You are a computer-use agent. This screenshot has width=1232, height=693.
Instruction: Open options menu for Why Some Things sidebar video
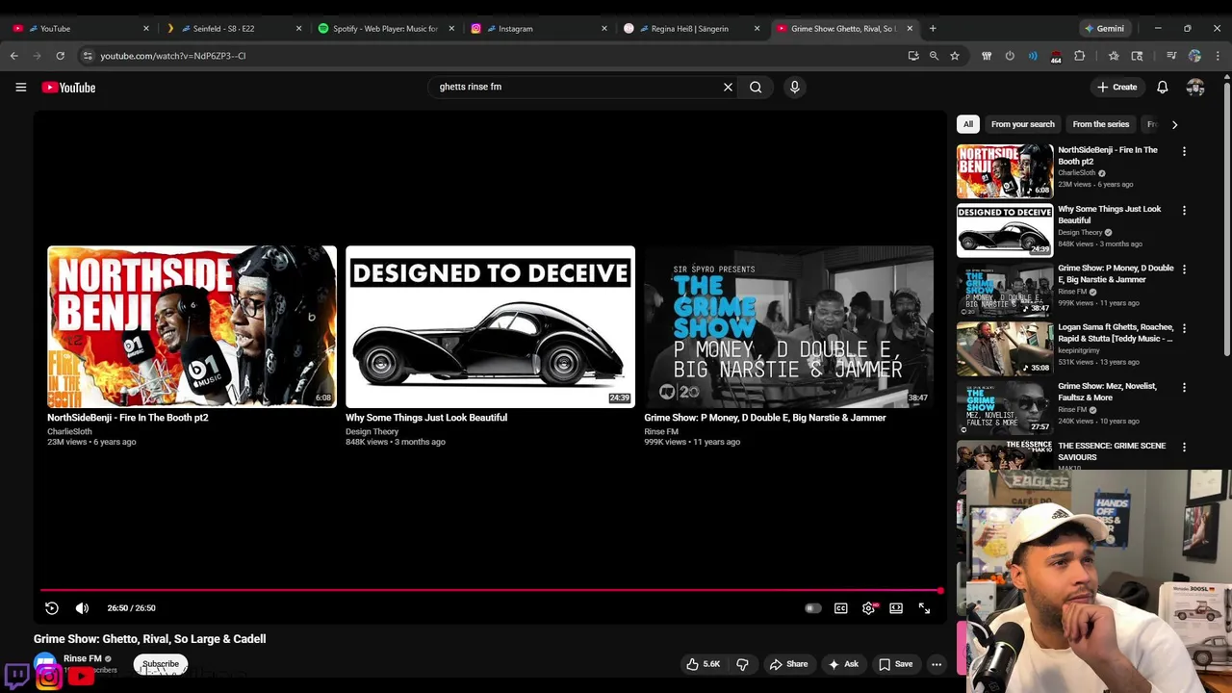(x=1184, y=210)
